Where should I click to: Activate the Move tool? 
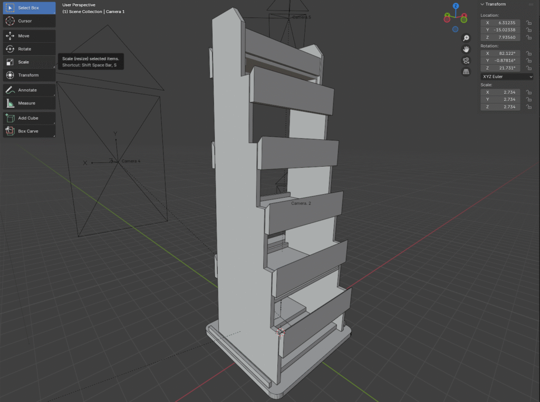(29, 36)
